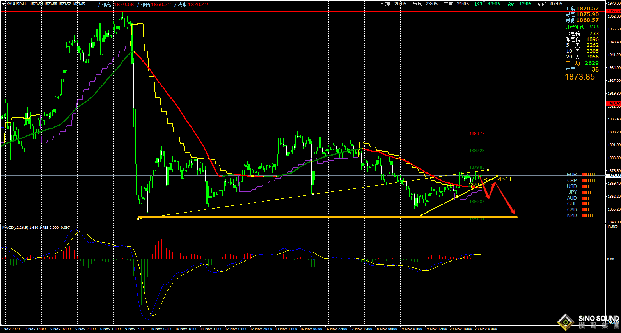The width and height of the screenshot is (621, 333).
Task: Select the yellow trendline end handle at right
Action: (x=497, y=176)
